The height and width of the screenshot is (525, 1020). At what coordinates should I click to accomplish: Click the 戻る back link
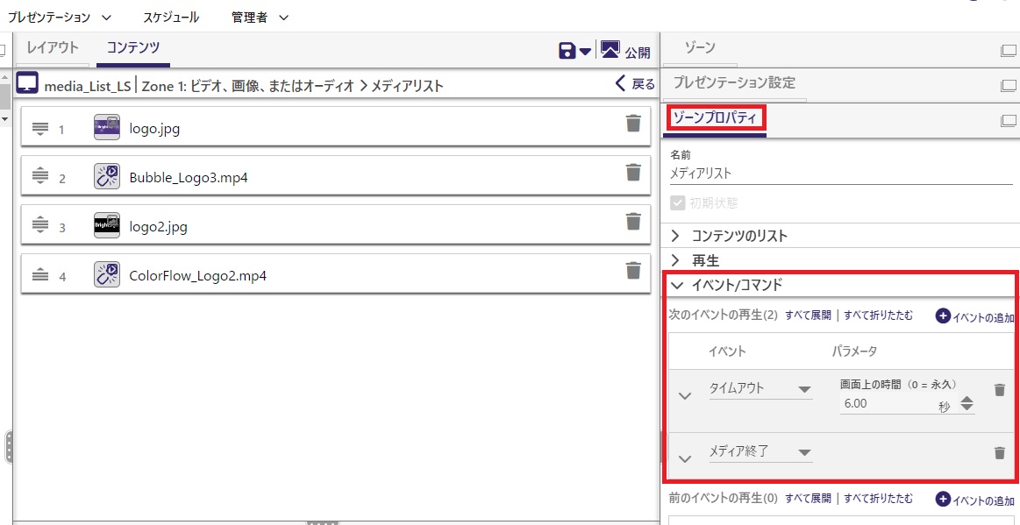[635, 84]
